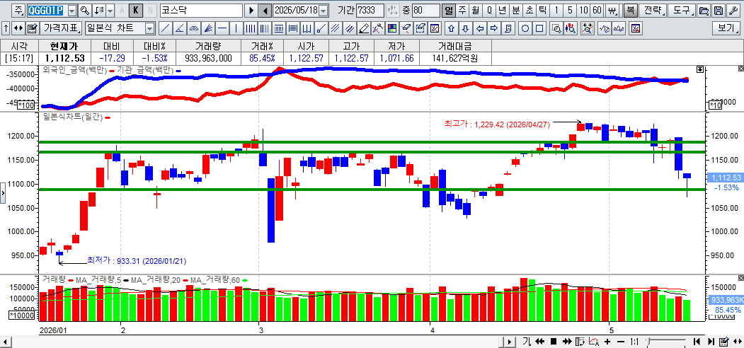Switch chart period to 주 (weekly)
The height and width of the screenshot is (348, 744).
(x=462, y=10)
